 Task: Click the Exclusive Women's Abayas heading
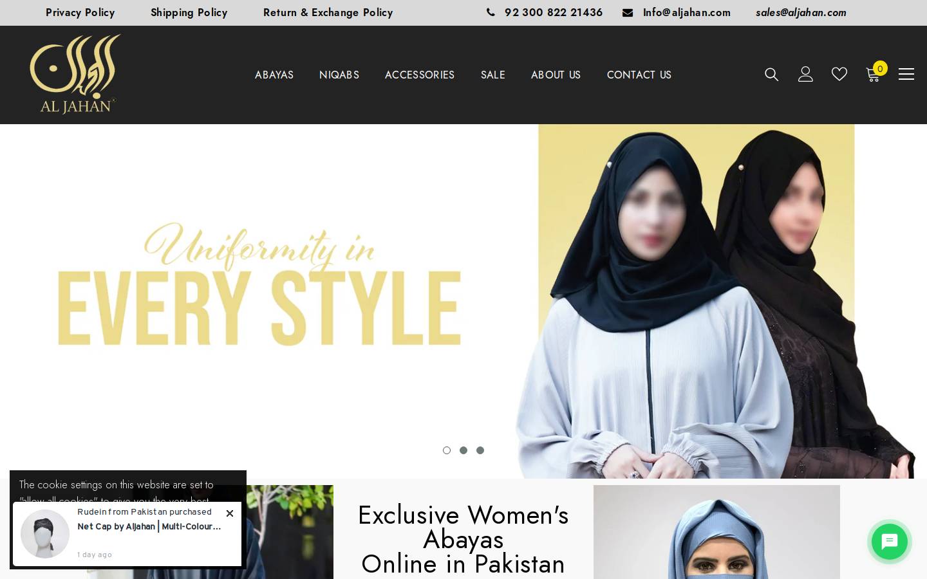pyautogui.click(x=464, y=539)
